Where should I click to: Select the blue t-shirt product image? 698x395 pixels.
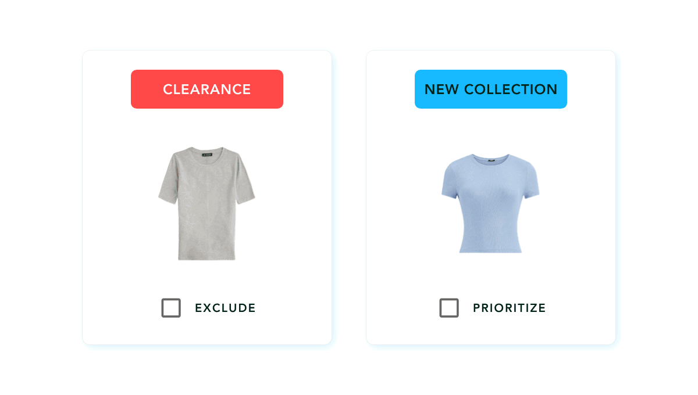(491, 203)
